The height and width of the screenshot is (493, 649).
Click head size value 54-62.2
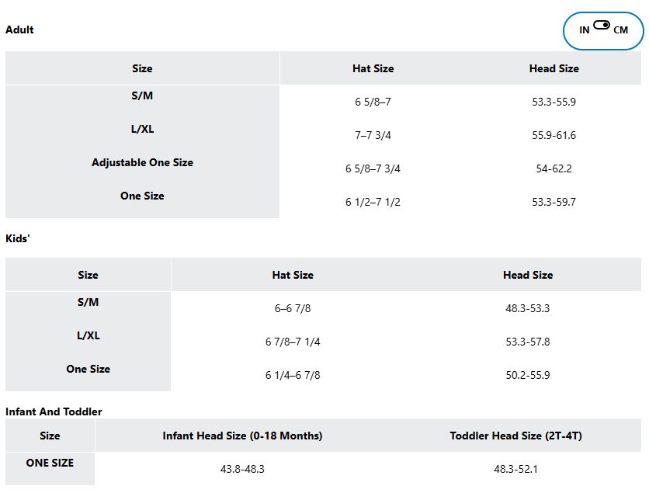click(554, 168)
